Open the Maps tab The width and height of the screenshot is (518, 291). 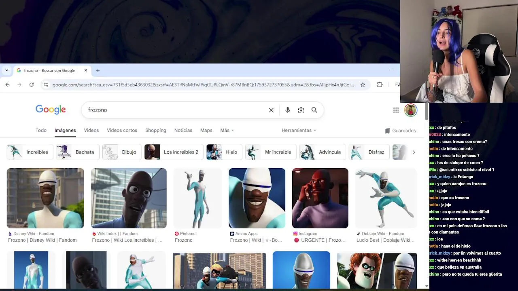pos(206,130)
